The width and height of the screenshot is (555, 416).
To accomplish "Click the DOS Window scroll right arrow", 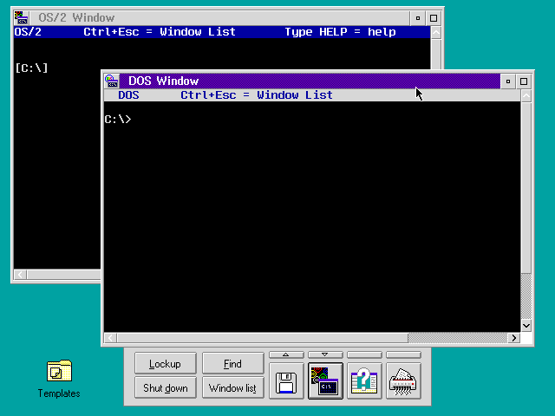I will [x=514, y=338].
